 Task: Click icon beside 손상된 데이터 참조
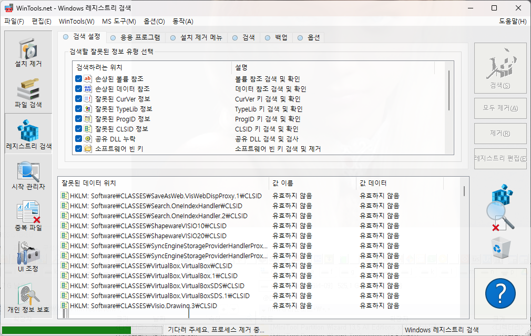pyautogui.click(x=88, y=89)
